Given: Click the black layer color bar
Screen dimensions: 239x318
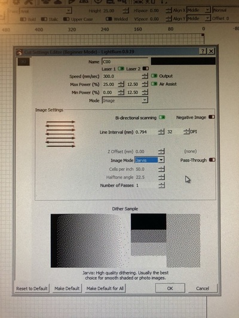Looking at the screenshot, I should click(x=183, y=61).
